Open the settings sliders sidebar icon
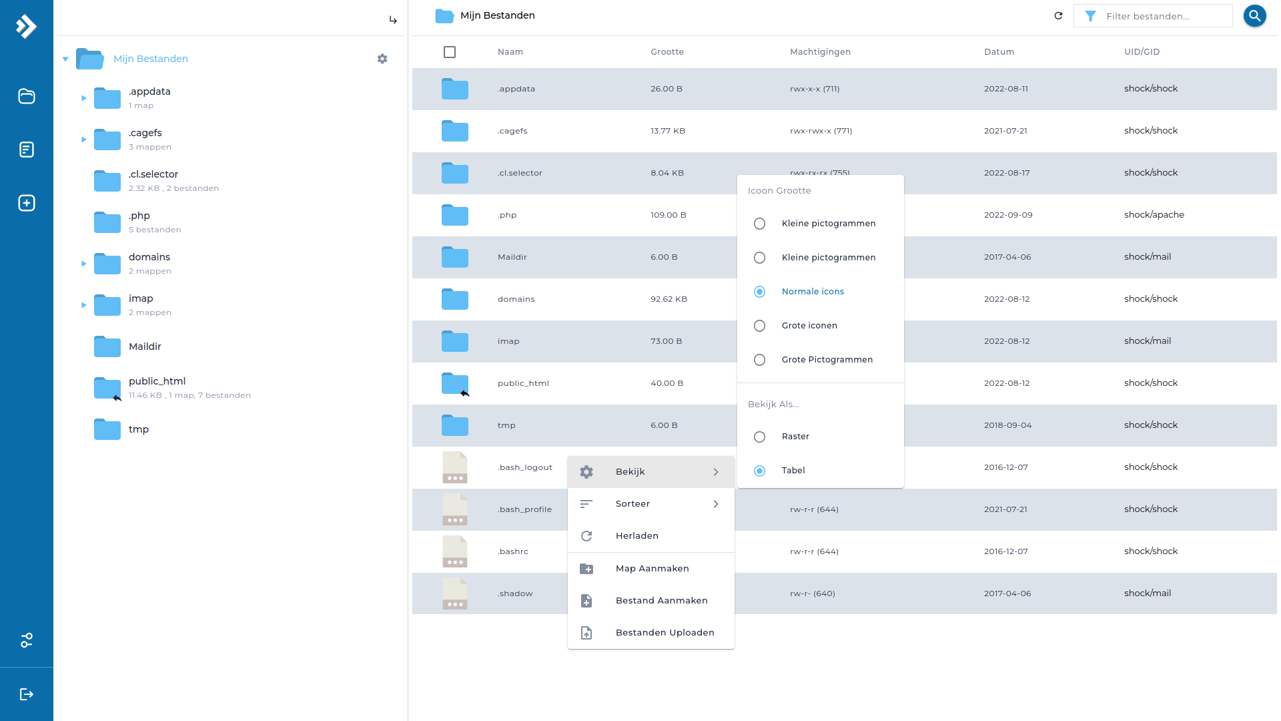Screen dimensions: 1281x721 27,640
